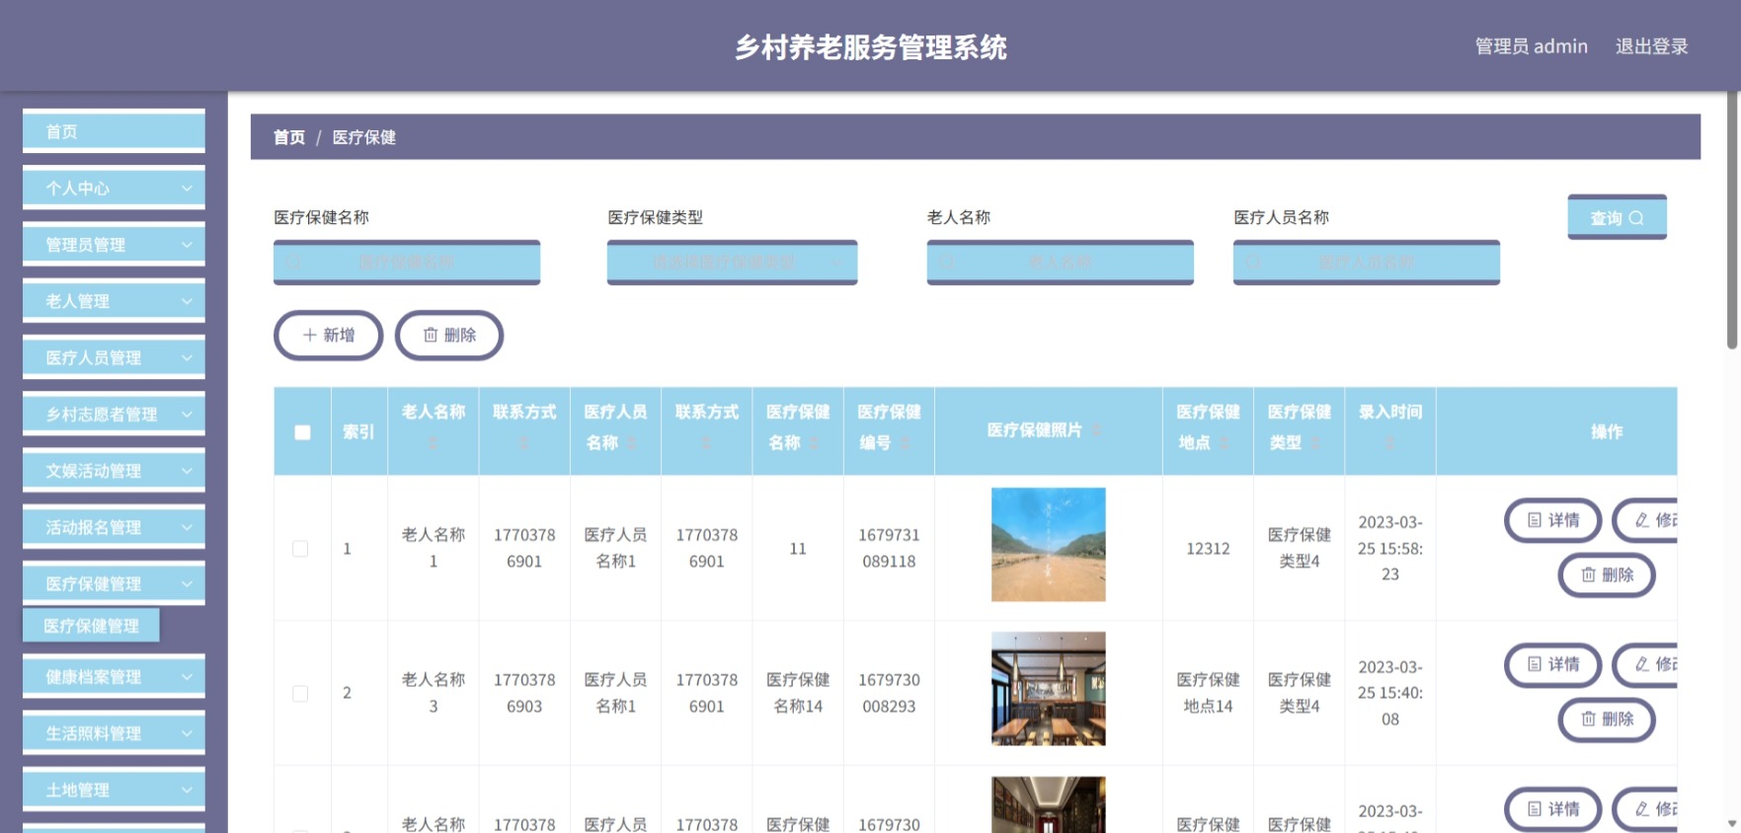Collapse the 医疗保健管理 parent menu

click(x=114, y=584)
